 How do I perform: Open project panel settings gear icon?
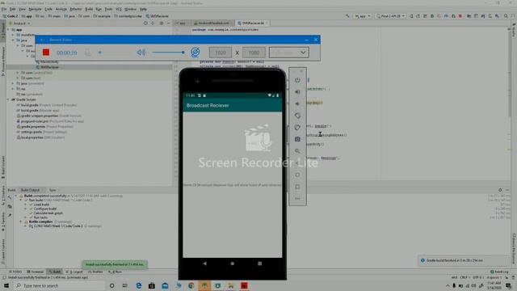(162, 23)
